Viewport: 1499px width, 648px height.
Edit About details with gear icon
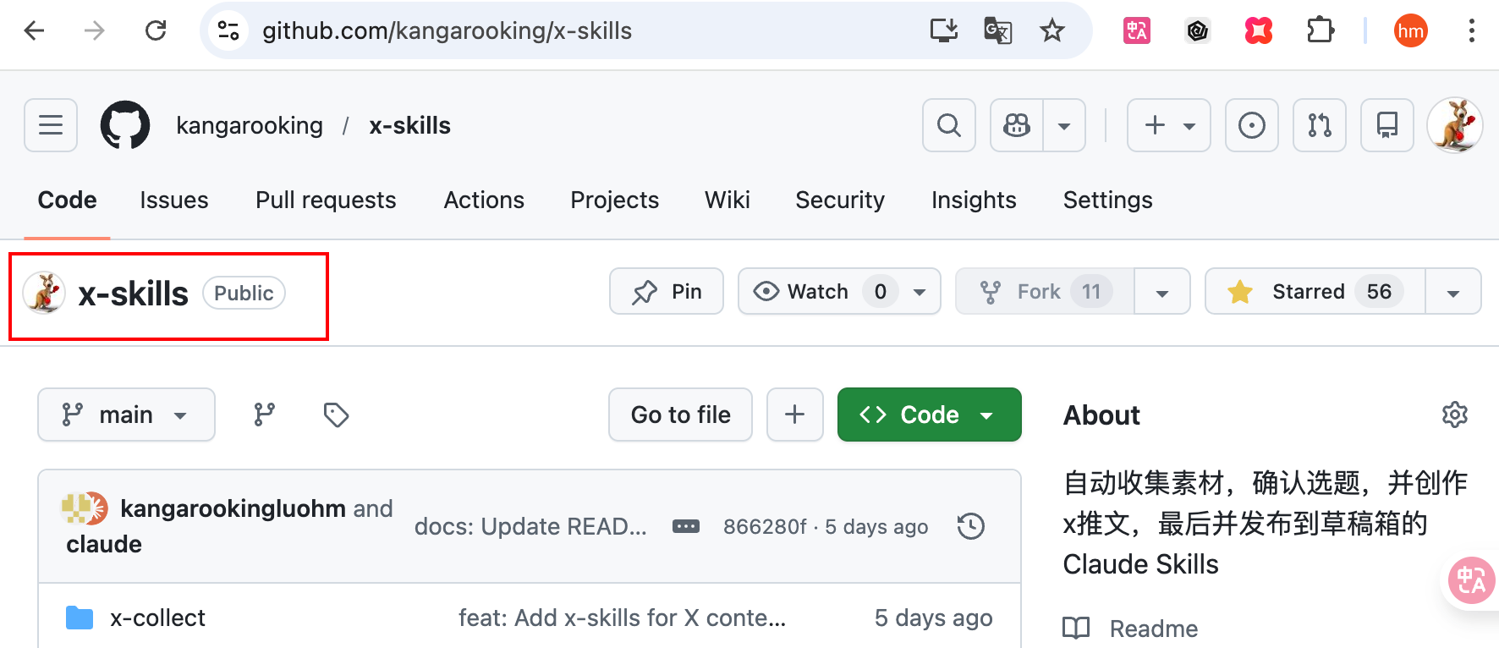(x=1454, y=415)
